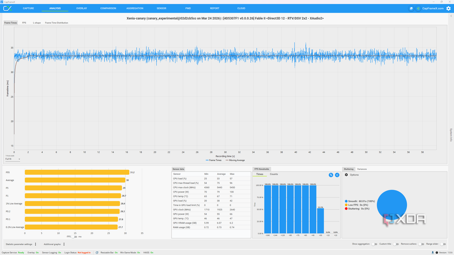Image resolution: width=454 pixels, height=255 pixels.
Task: Click the blue Smooth legend swatch
Action: [x=346, y=201]
